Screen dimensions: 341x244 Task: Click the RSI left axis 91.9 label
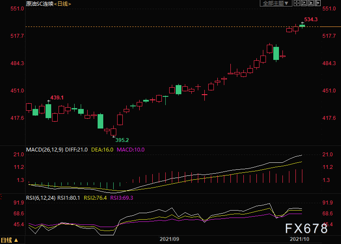[x=19, y=203]
